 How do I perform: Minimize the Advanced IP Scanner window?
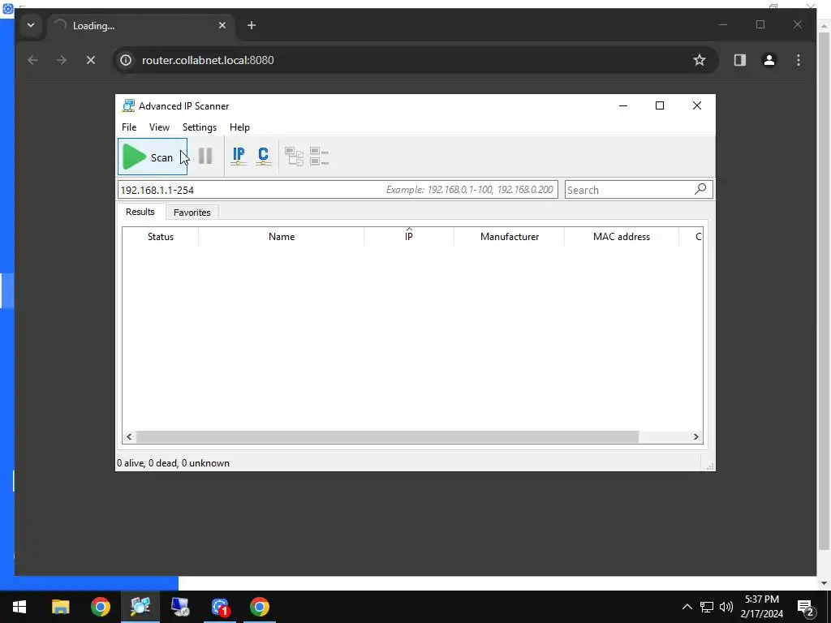(623, 106)
